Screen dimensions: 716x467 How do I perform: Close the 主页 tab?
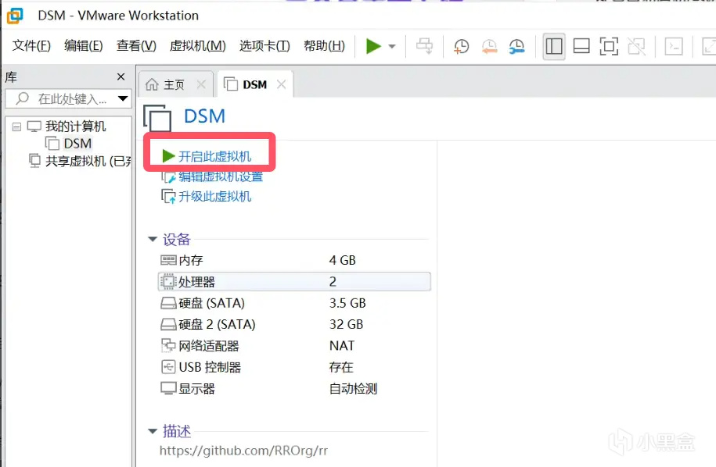tap(201, 84)
